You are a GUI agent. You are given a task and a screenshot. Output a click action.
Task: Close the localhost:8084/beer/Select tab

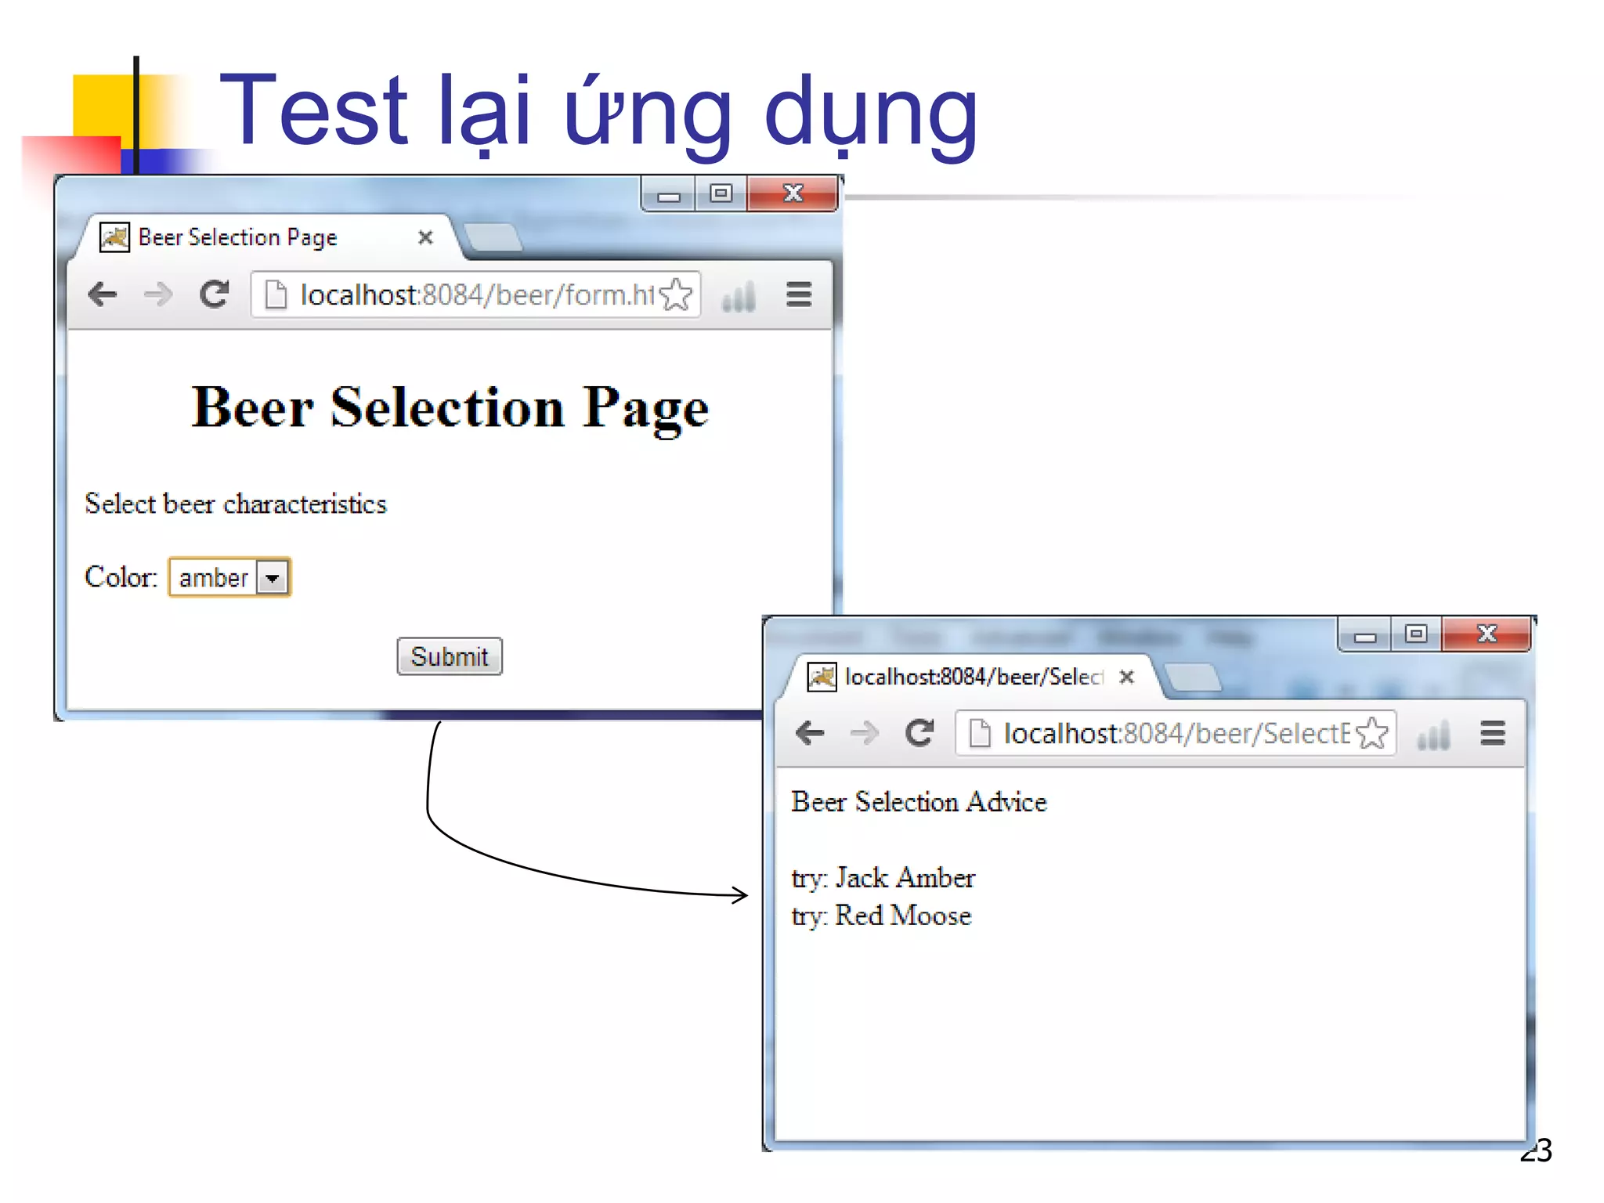click(x=1126, y=677)
